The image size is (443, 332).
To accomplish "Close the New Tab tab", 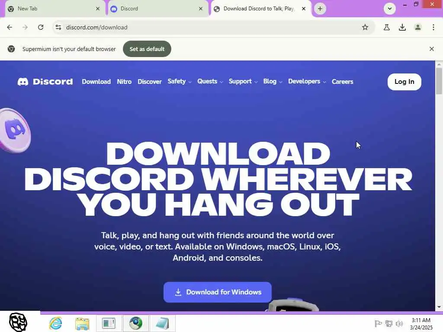I will [x=98, y=9].
